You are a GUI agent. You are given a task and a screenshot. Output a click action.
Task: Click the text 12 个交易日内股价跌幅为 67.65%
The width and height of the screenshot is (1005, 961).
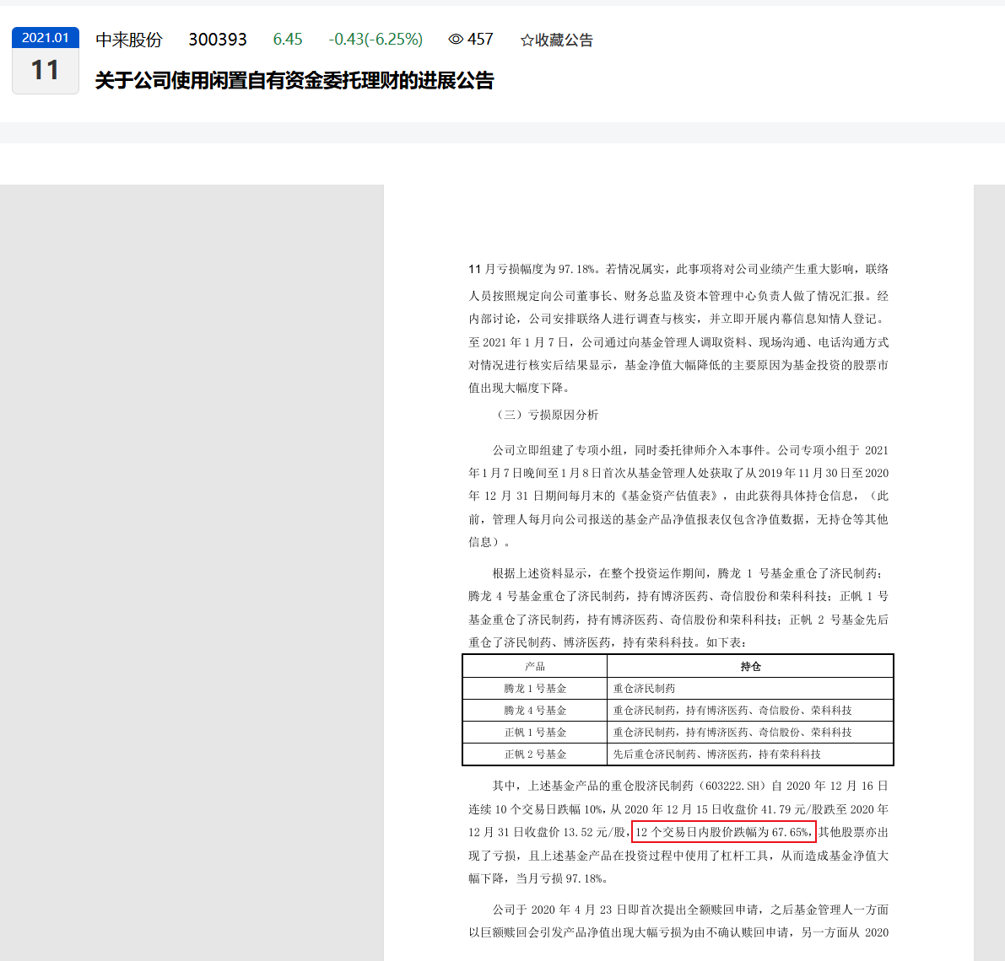724,832
